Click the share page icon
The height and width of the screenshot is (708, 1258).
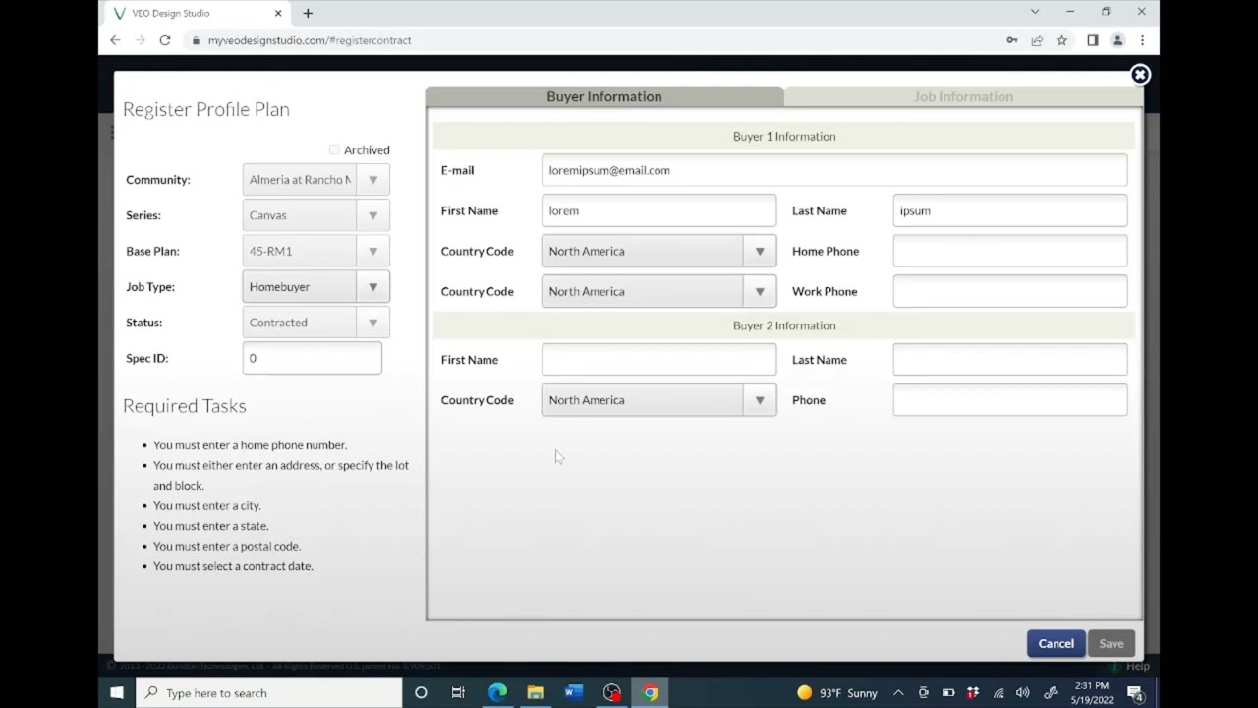pos(1037,40)
